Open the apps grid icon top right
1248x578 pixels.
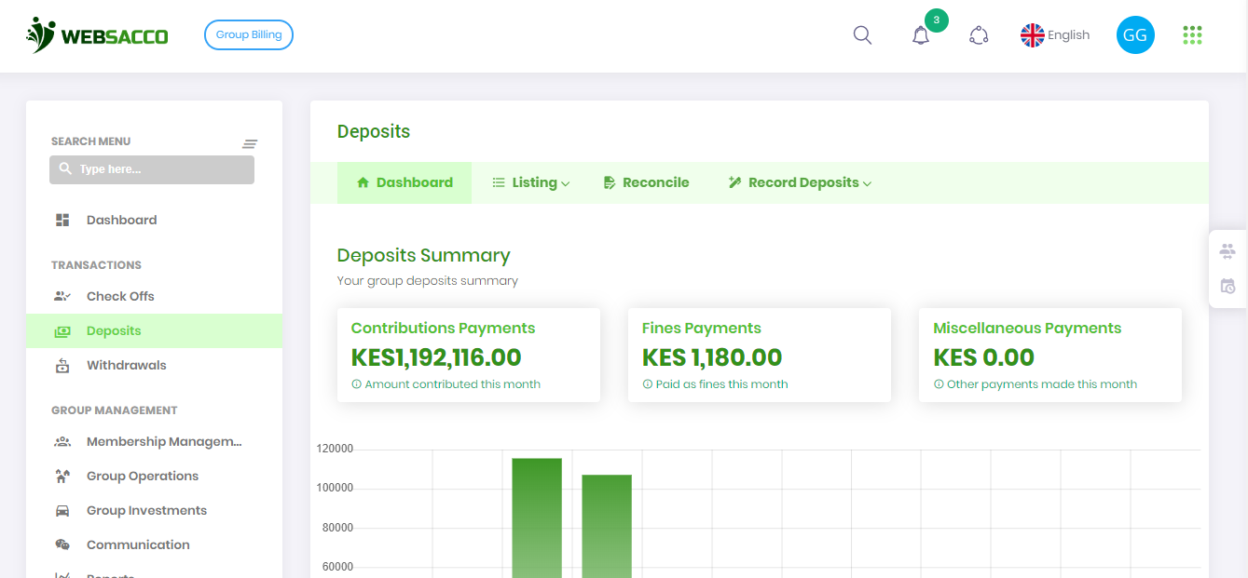tap(1192, 34)
